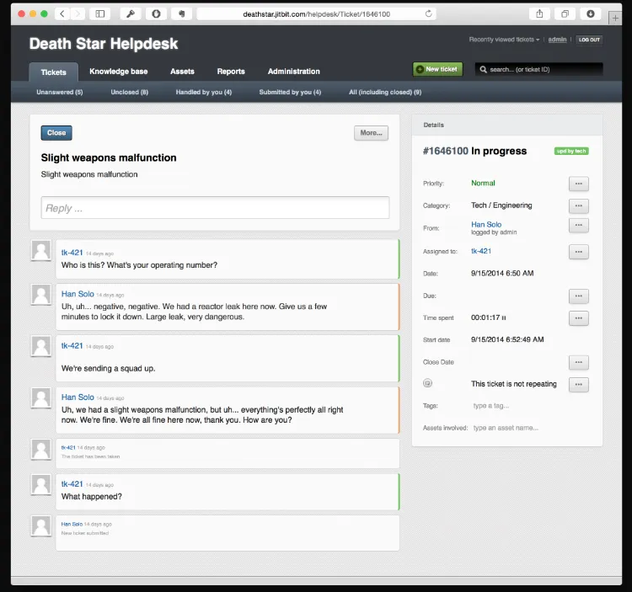This screenshot has width=632, height=592.
Task: Open the Administration tab
Action: (x=294, y=72)
